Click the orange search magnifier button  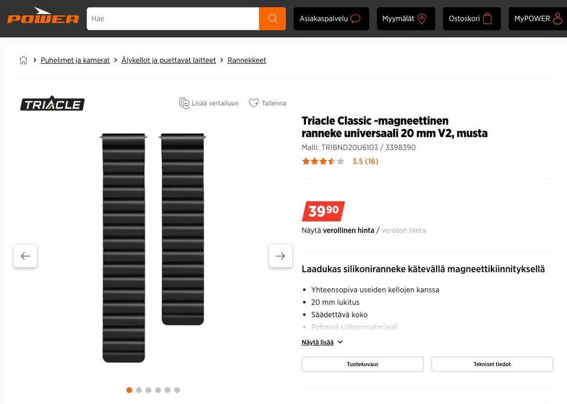pos(272,19)
